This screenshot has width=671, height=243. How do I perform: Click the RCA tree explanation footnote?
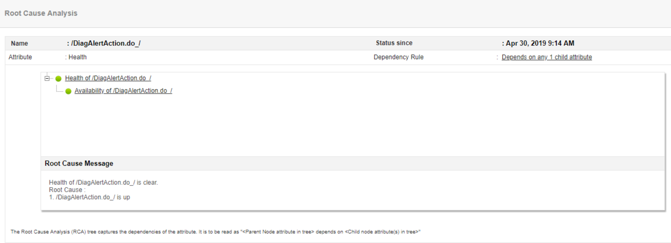point(215,232)
